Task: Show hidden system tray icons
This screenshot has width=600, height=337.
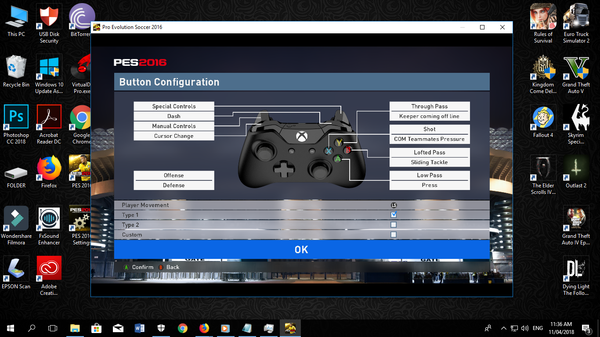Action: pos(503,328)
